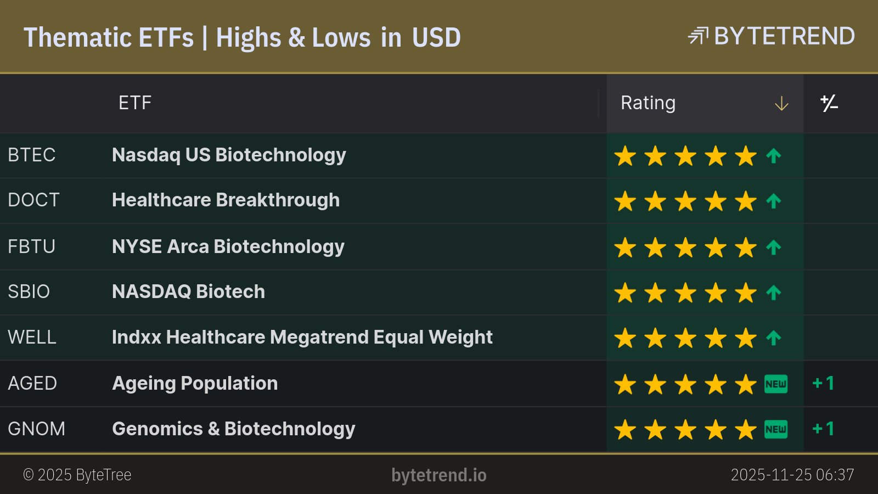This screenshot has width=878, height=494.
Task: Click the +1 change value for AGED
Action: click(823, 383)
